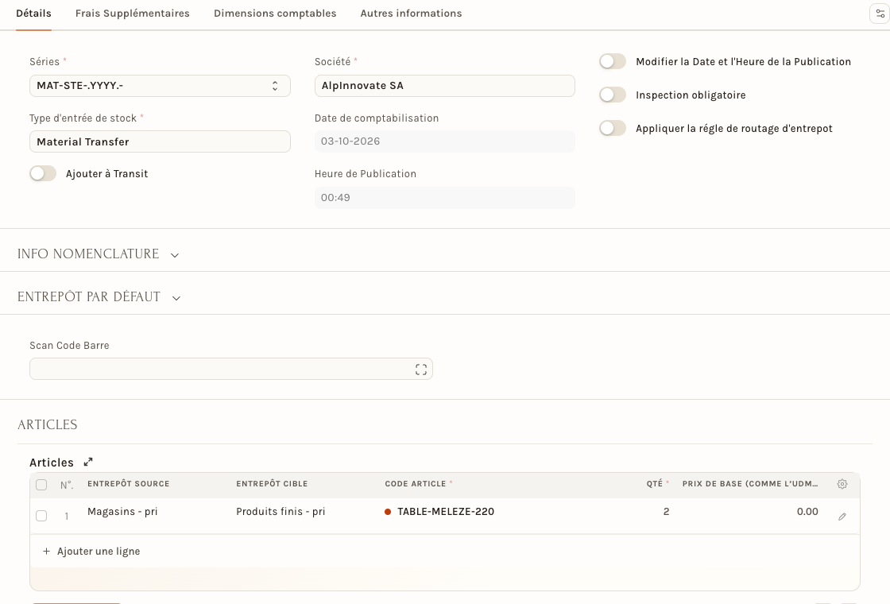Check the select-all checkbox in Articles header

(41, 485)
